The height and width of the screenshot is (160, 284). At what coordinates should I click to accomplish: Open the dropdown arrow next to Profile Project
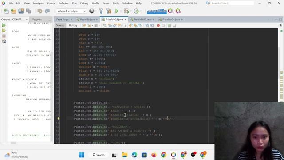[141, 11]
